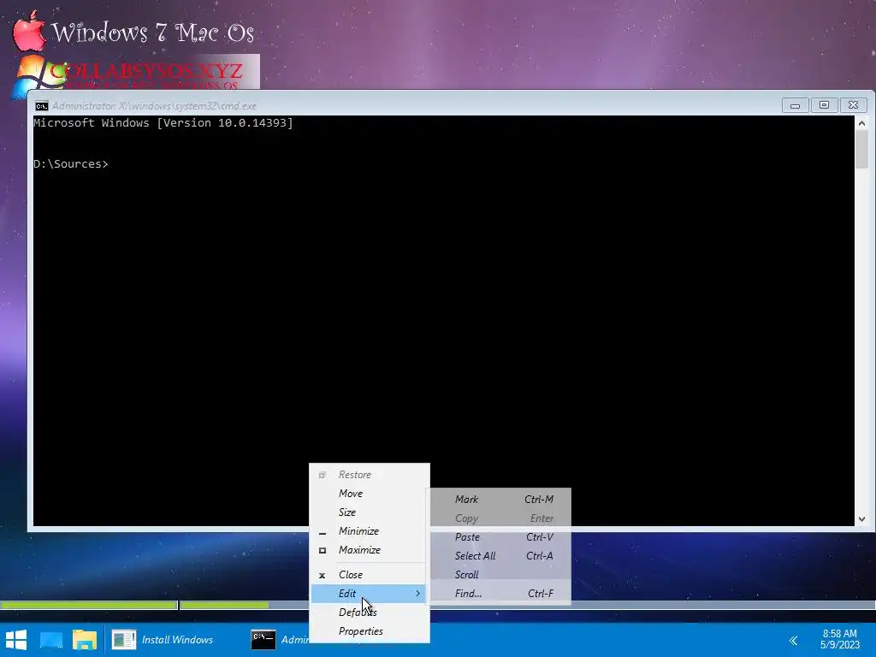The height and width of the screenshot is (657, 876).
Task: Open Find... from the Edit submenu
Action: tap(500, 594)
